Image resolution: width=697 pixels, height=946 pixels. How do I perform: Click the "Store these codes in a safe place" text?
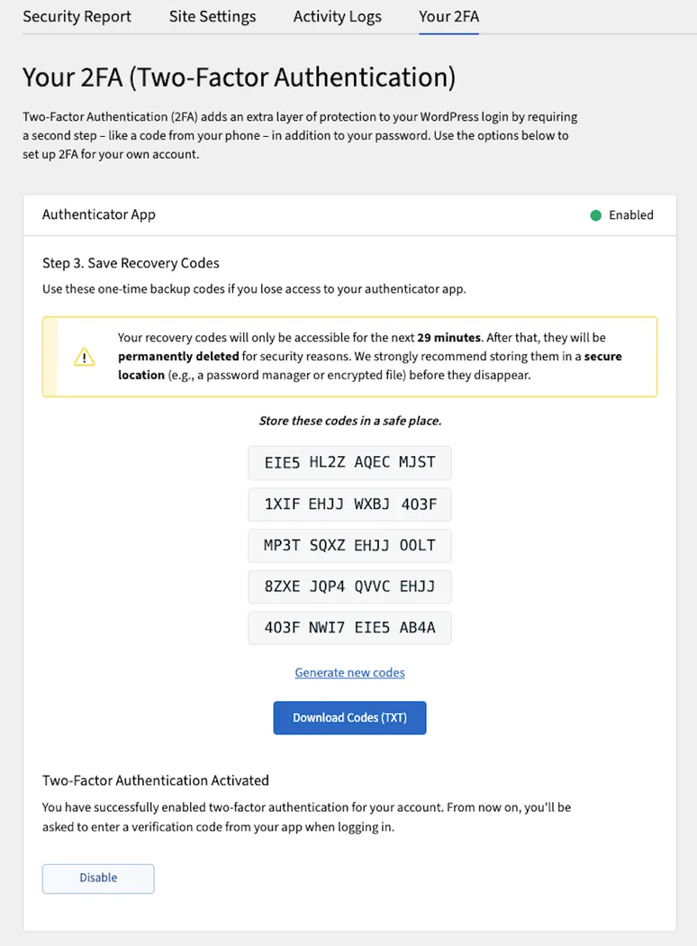[x=349, y=421]
